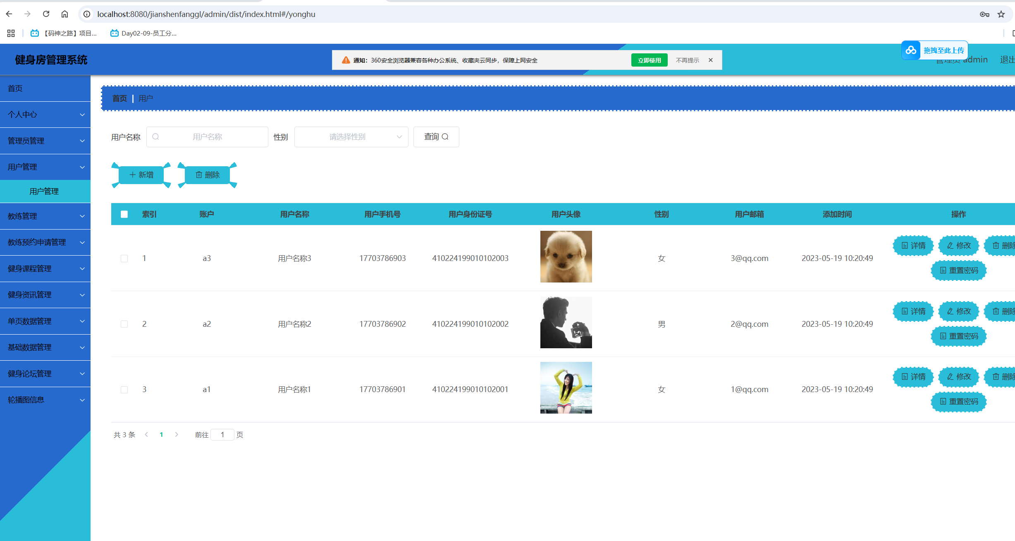This screenshot has width=1015, height=541.
Task: Open the browser home page icon
Action: click(65, 14)
